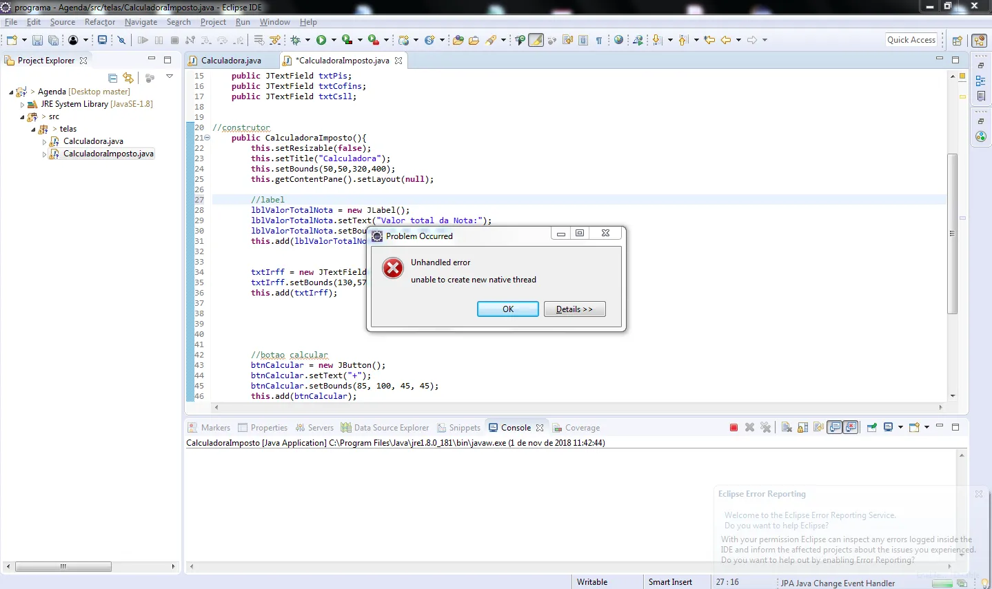The image size is (992, 589).
Task: Click the Debug bug icon
Action: 296,40
